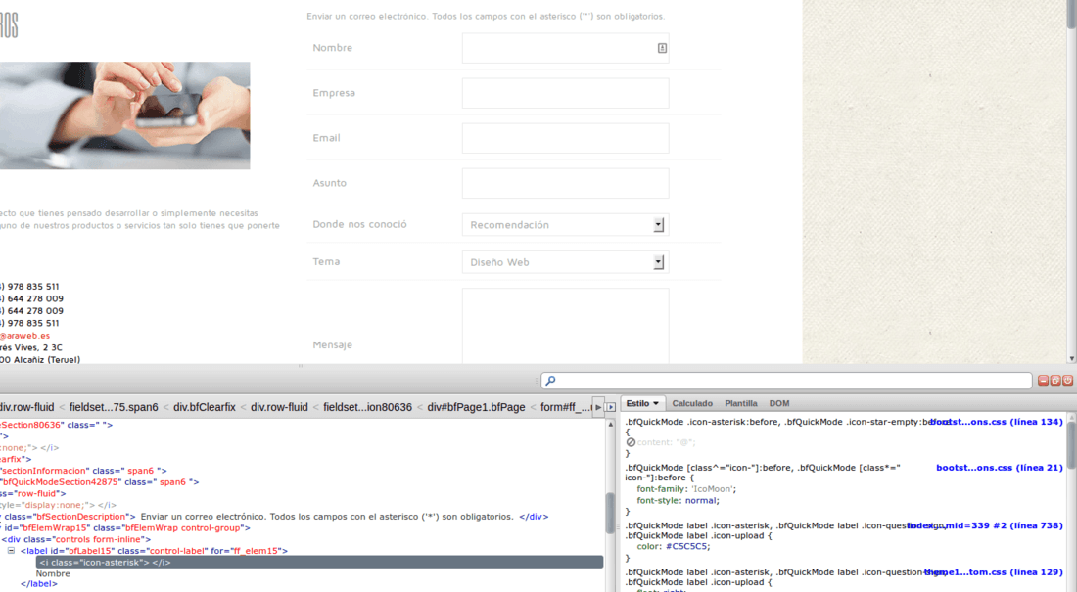Viewport: 1077px width, 592px height.
Task: Click the HTML panel scrollbar up arrow
Action: coord(611,425)
